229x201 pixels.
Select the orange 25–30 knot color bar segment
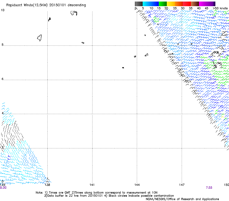[x=179, y=4]
